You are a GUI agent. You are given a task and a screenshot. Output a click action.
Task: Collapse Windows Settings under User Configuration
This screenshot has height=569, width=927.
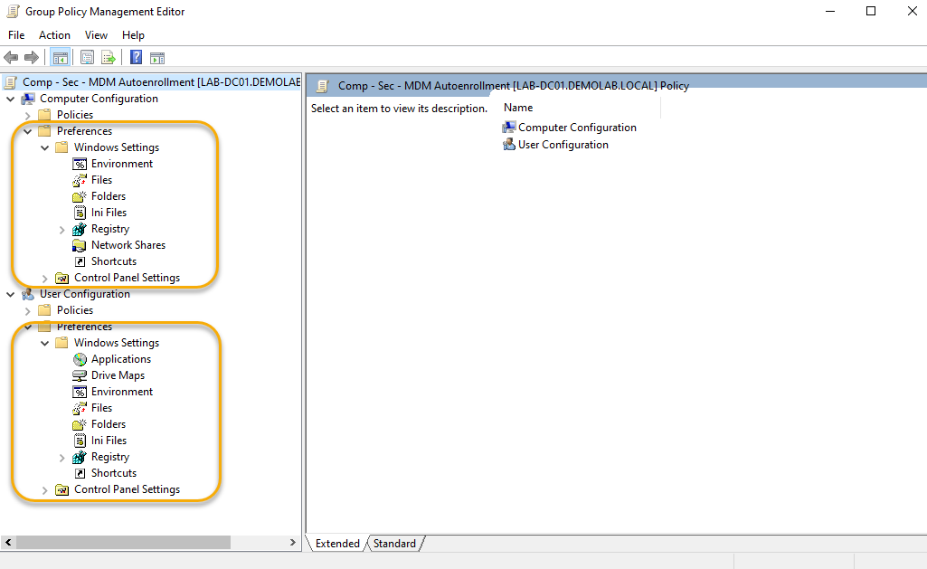pos(45,343)
